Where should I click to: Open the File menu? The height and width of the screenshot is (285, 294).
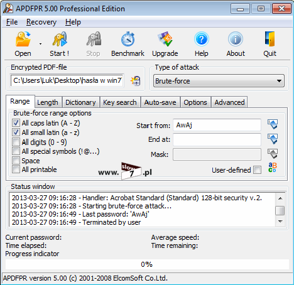[x=12, y=22]
